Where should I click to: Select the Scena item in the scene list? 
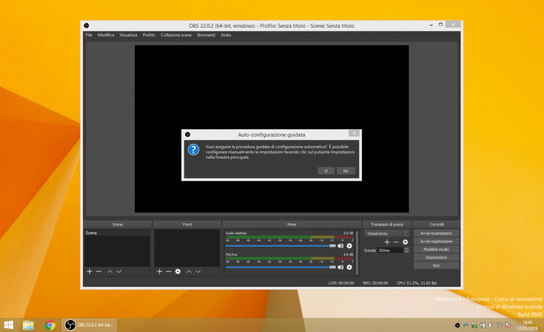pos(117,233)
